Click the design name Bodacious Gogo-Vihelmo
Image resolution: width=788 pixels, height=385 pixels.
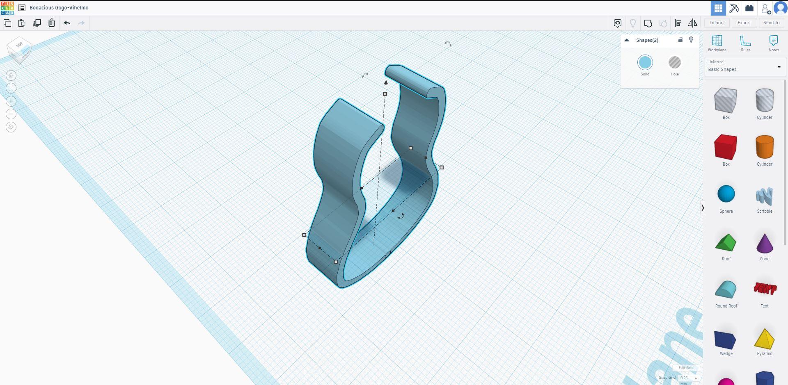point(59,8)
